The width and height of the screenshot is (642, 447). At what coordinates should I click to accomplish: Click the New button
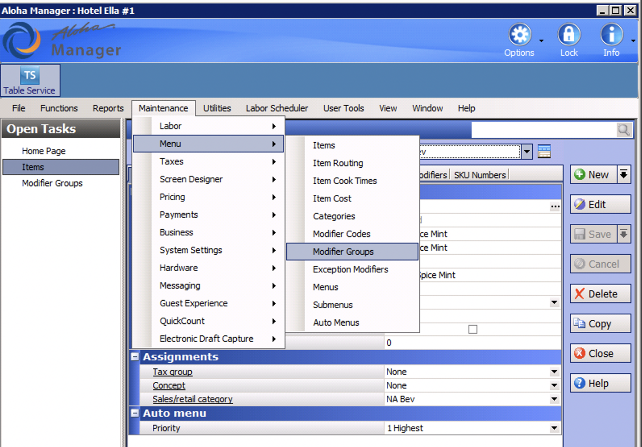(593, 175)
